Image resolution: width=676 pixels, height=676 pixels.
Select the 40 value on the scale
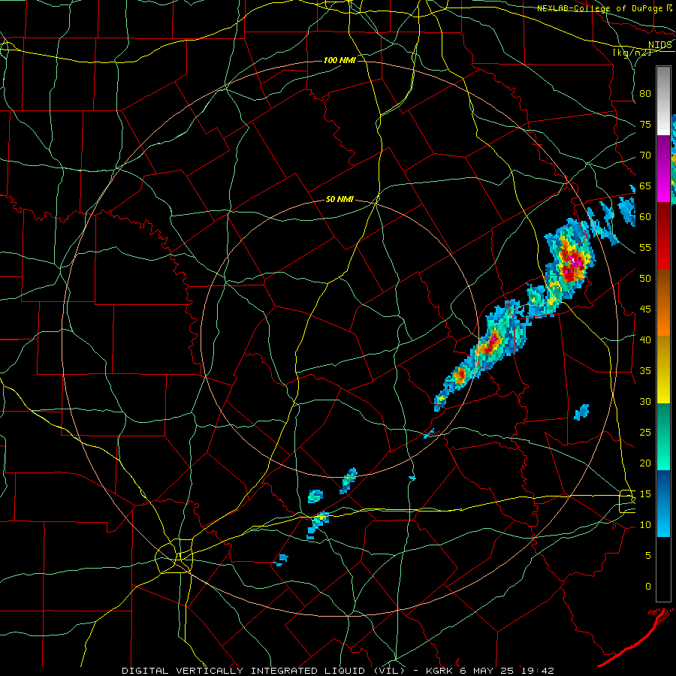645,340
